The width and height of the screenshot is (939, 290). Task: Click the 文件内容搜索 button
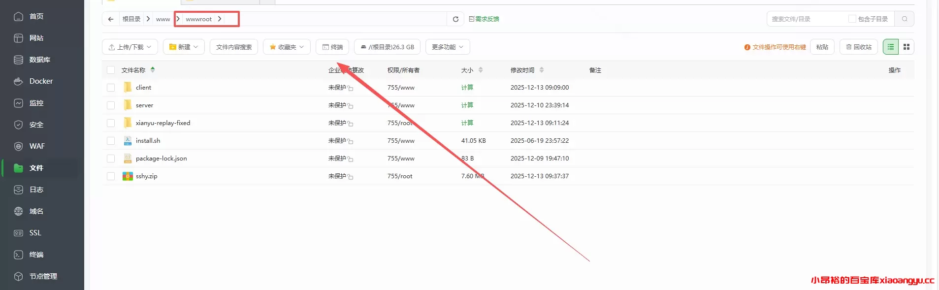coord(234,47)
